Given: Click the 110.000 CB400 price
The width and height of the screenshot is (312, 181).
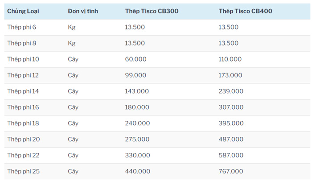Looking at the screenshot, I should 230,59.
